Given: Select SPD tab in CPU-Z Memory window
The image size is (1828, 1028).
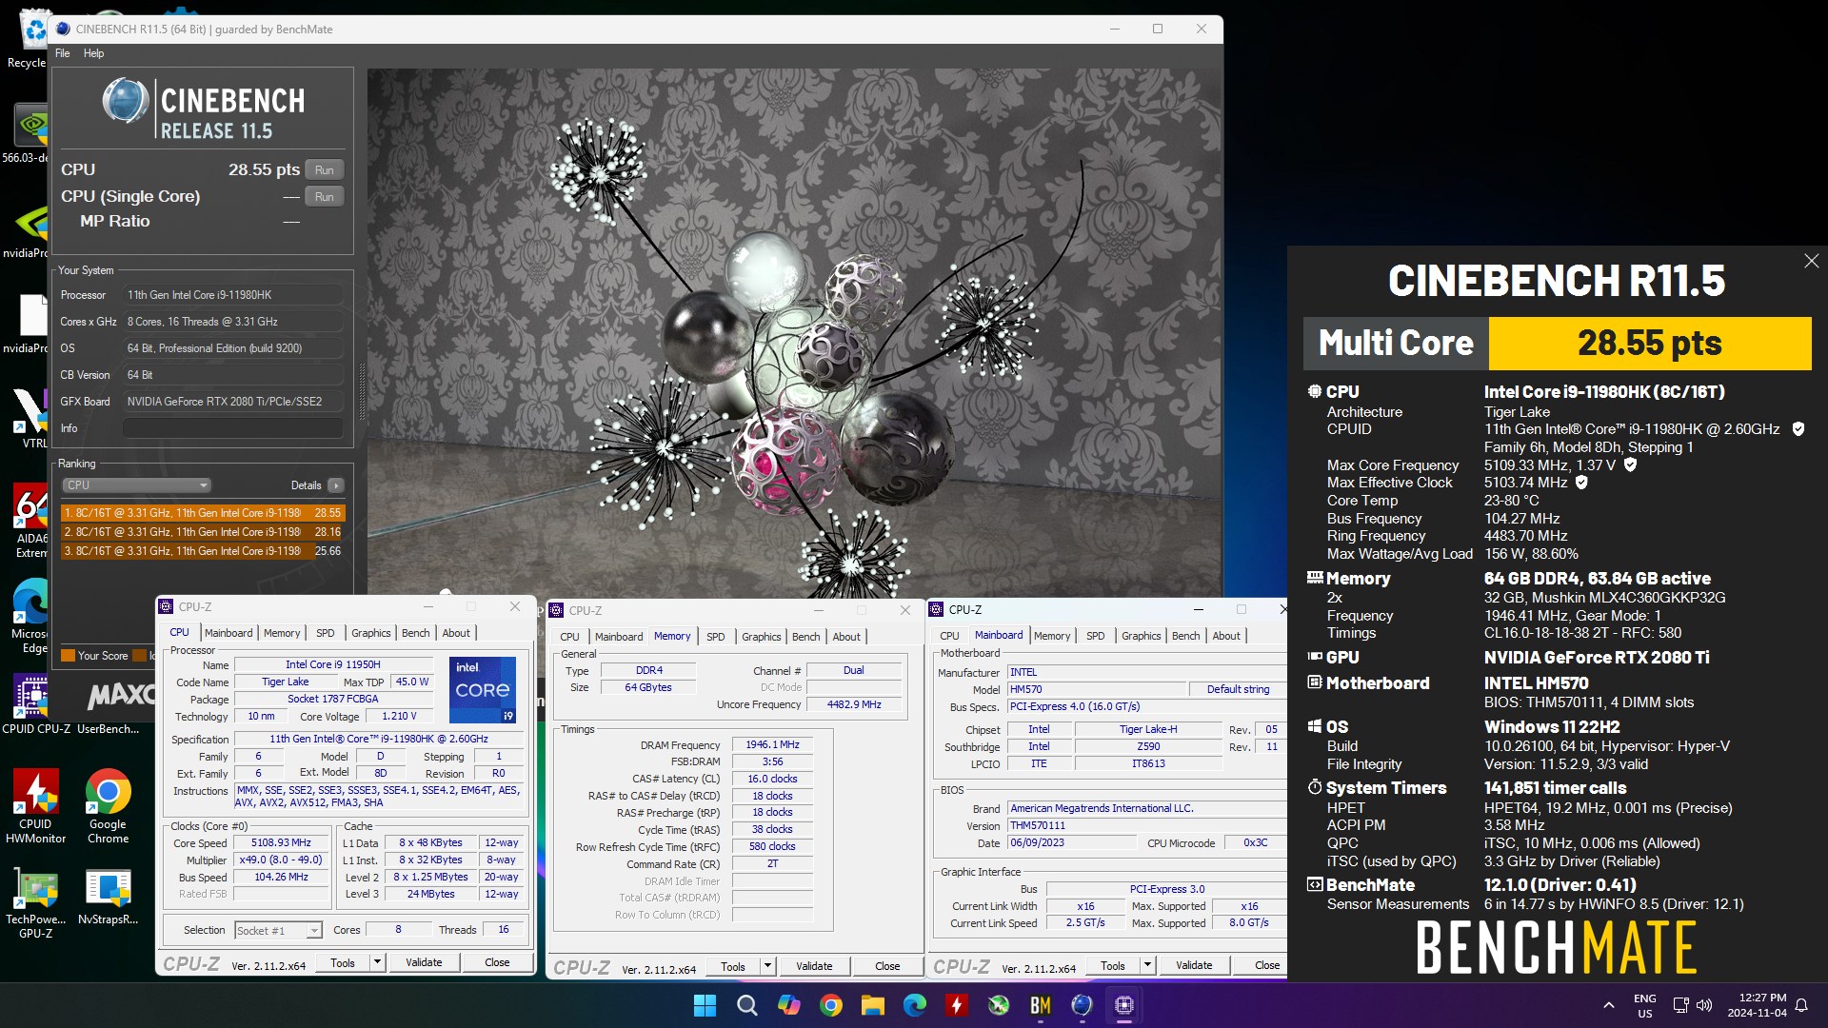Looking at the screenshot, I should [x=716, y=637].
